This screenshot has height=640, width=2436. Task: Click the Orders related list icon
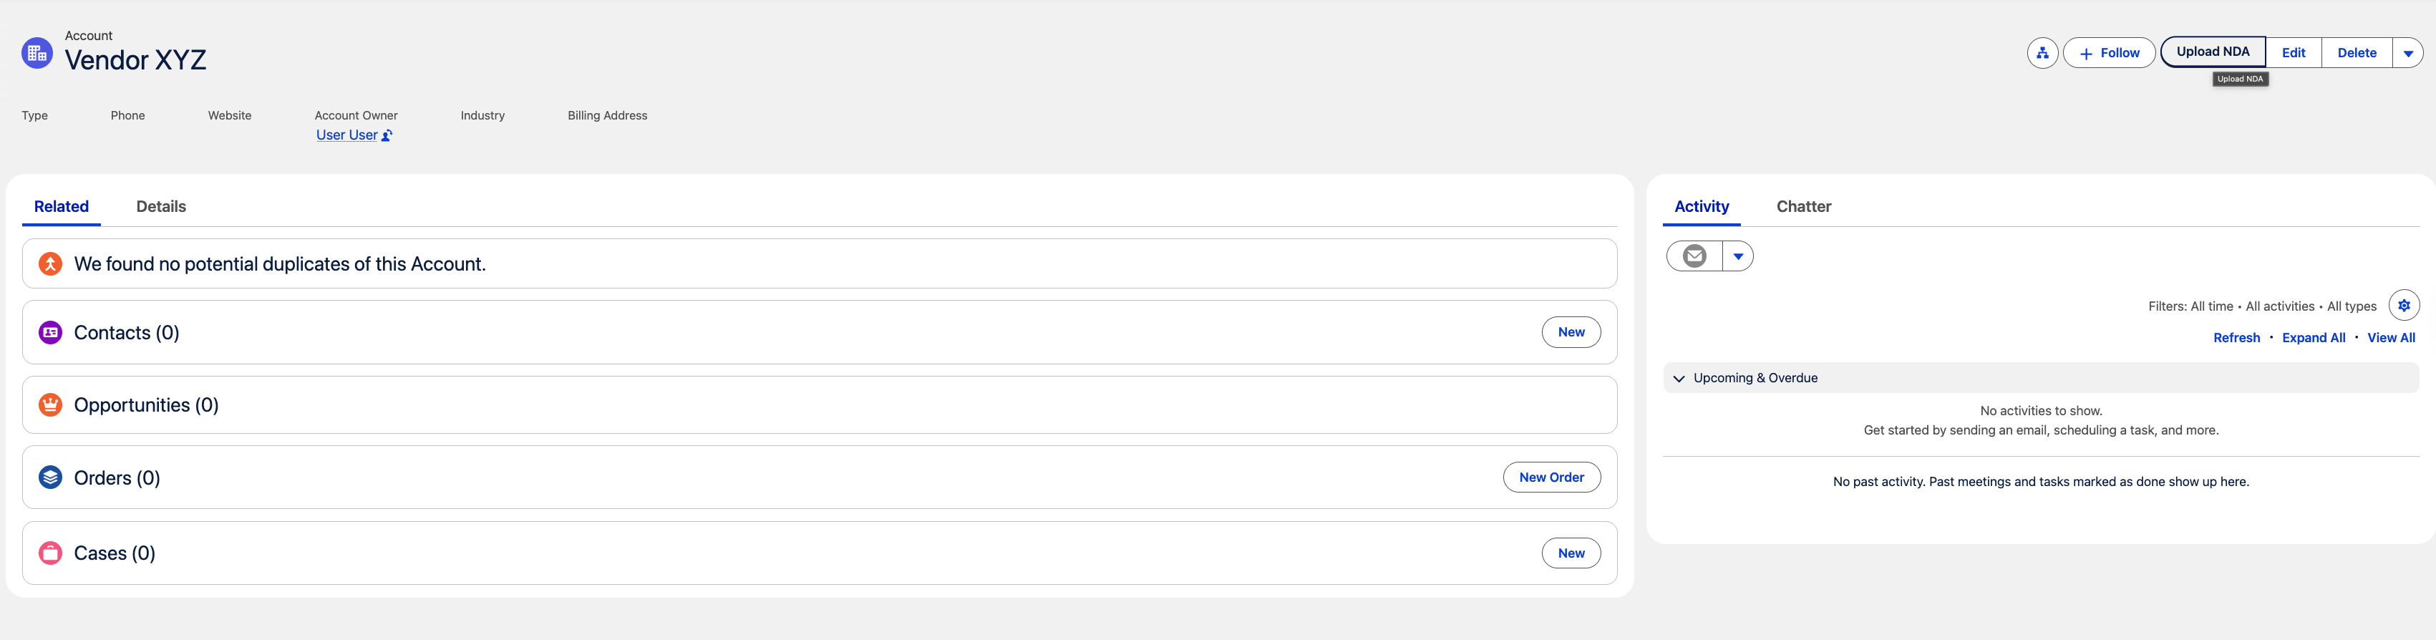click(x=49, y=477)
